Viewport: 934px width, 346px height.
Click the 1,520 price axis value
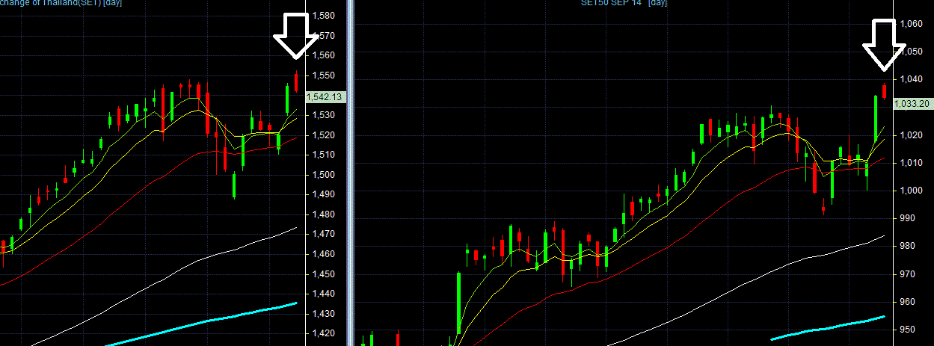323,135
